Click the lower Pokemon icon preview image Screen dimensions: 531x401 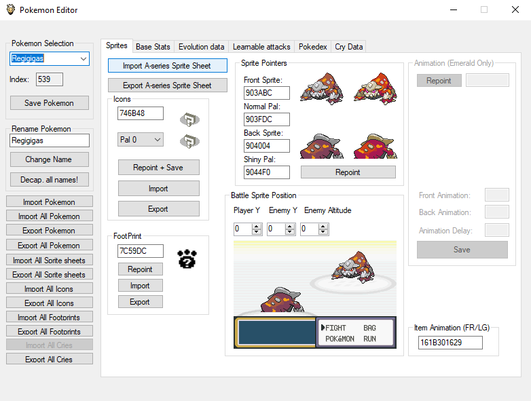point(189,142)
